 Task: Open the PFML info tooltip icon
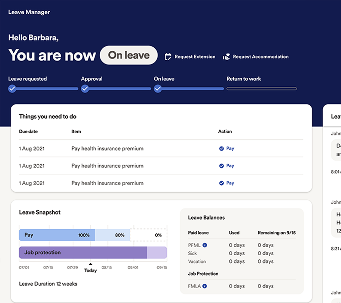(205, 245)
